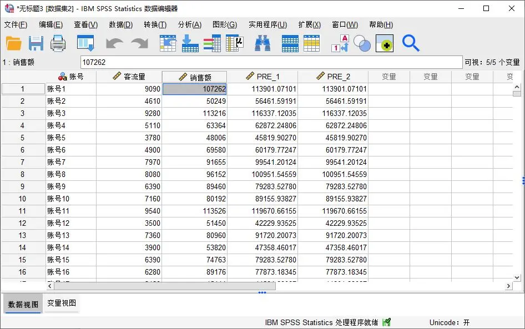Open the 查看(V) menu
The image size is (525, 329).
coord(85,25)
